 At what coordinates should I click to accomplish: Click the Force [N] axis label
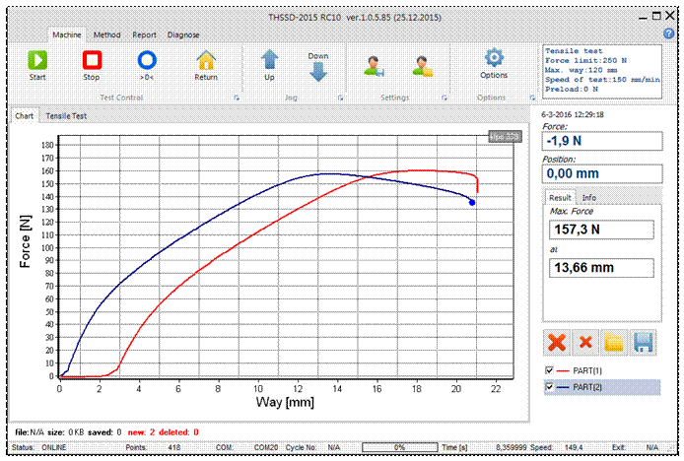pos(26,240)
